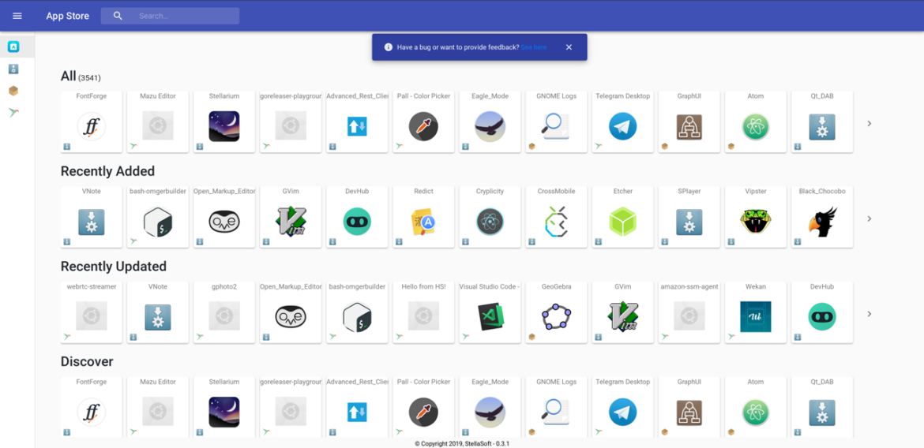Open the GeoGebra app tile
The width and height of the screenshot is (924, 448).
pyautogui.click(x=556, y=313)
